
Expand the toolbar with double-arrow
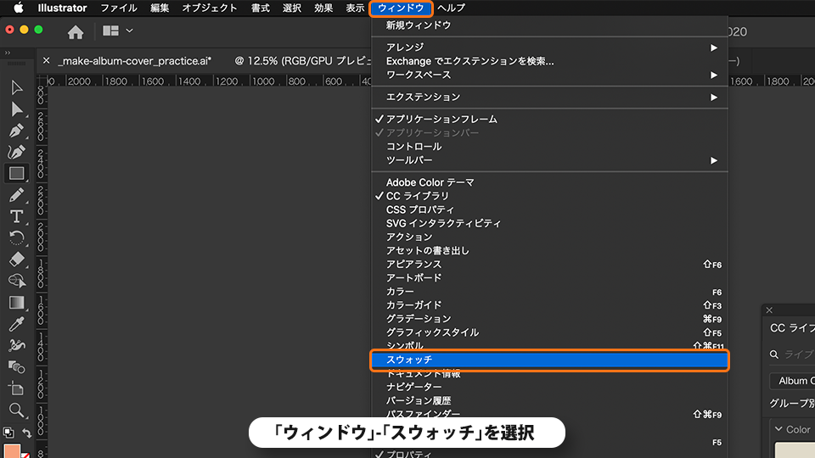pyautogui.click(x=8, y=53)
